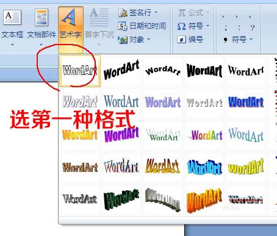
Task: Pick the green 3D WordArt style
Action: [121, 199]
